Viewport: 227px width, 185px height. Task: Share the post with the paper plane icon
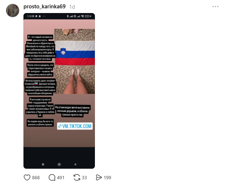click(99, 177)
